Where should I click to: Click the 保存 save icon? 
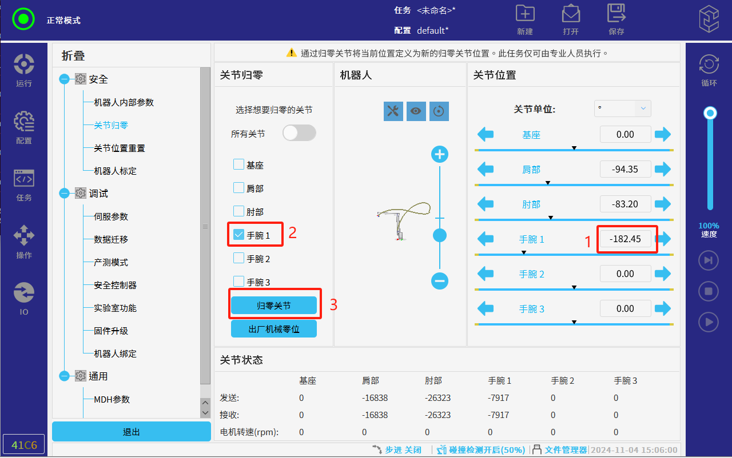point(616,19)
